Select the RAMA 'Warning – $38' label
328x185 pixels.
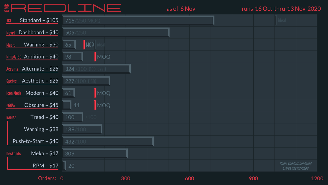(41, 129)
